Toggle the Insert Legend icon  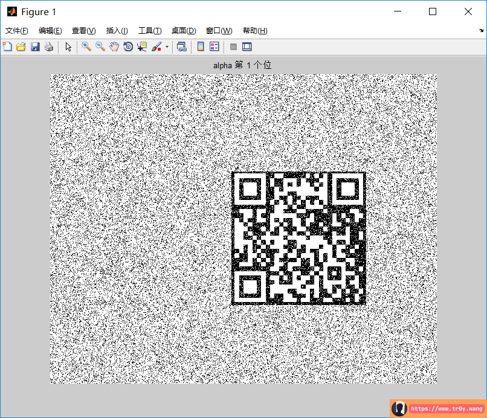pyautogui.click(x=214, y=47)
